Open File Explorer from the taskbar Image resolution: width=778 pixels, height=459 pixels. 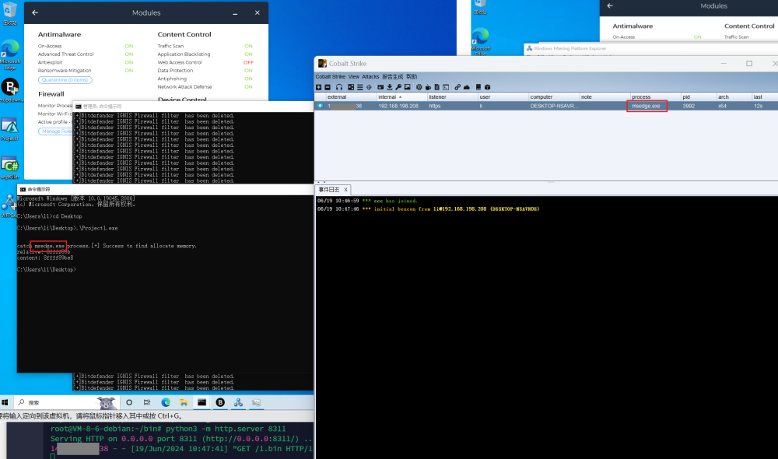point(184,402)
